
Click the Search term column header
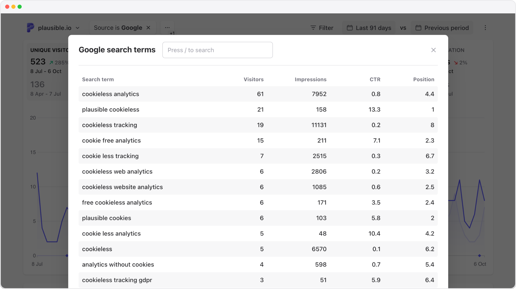click(98, 80)
